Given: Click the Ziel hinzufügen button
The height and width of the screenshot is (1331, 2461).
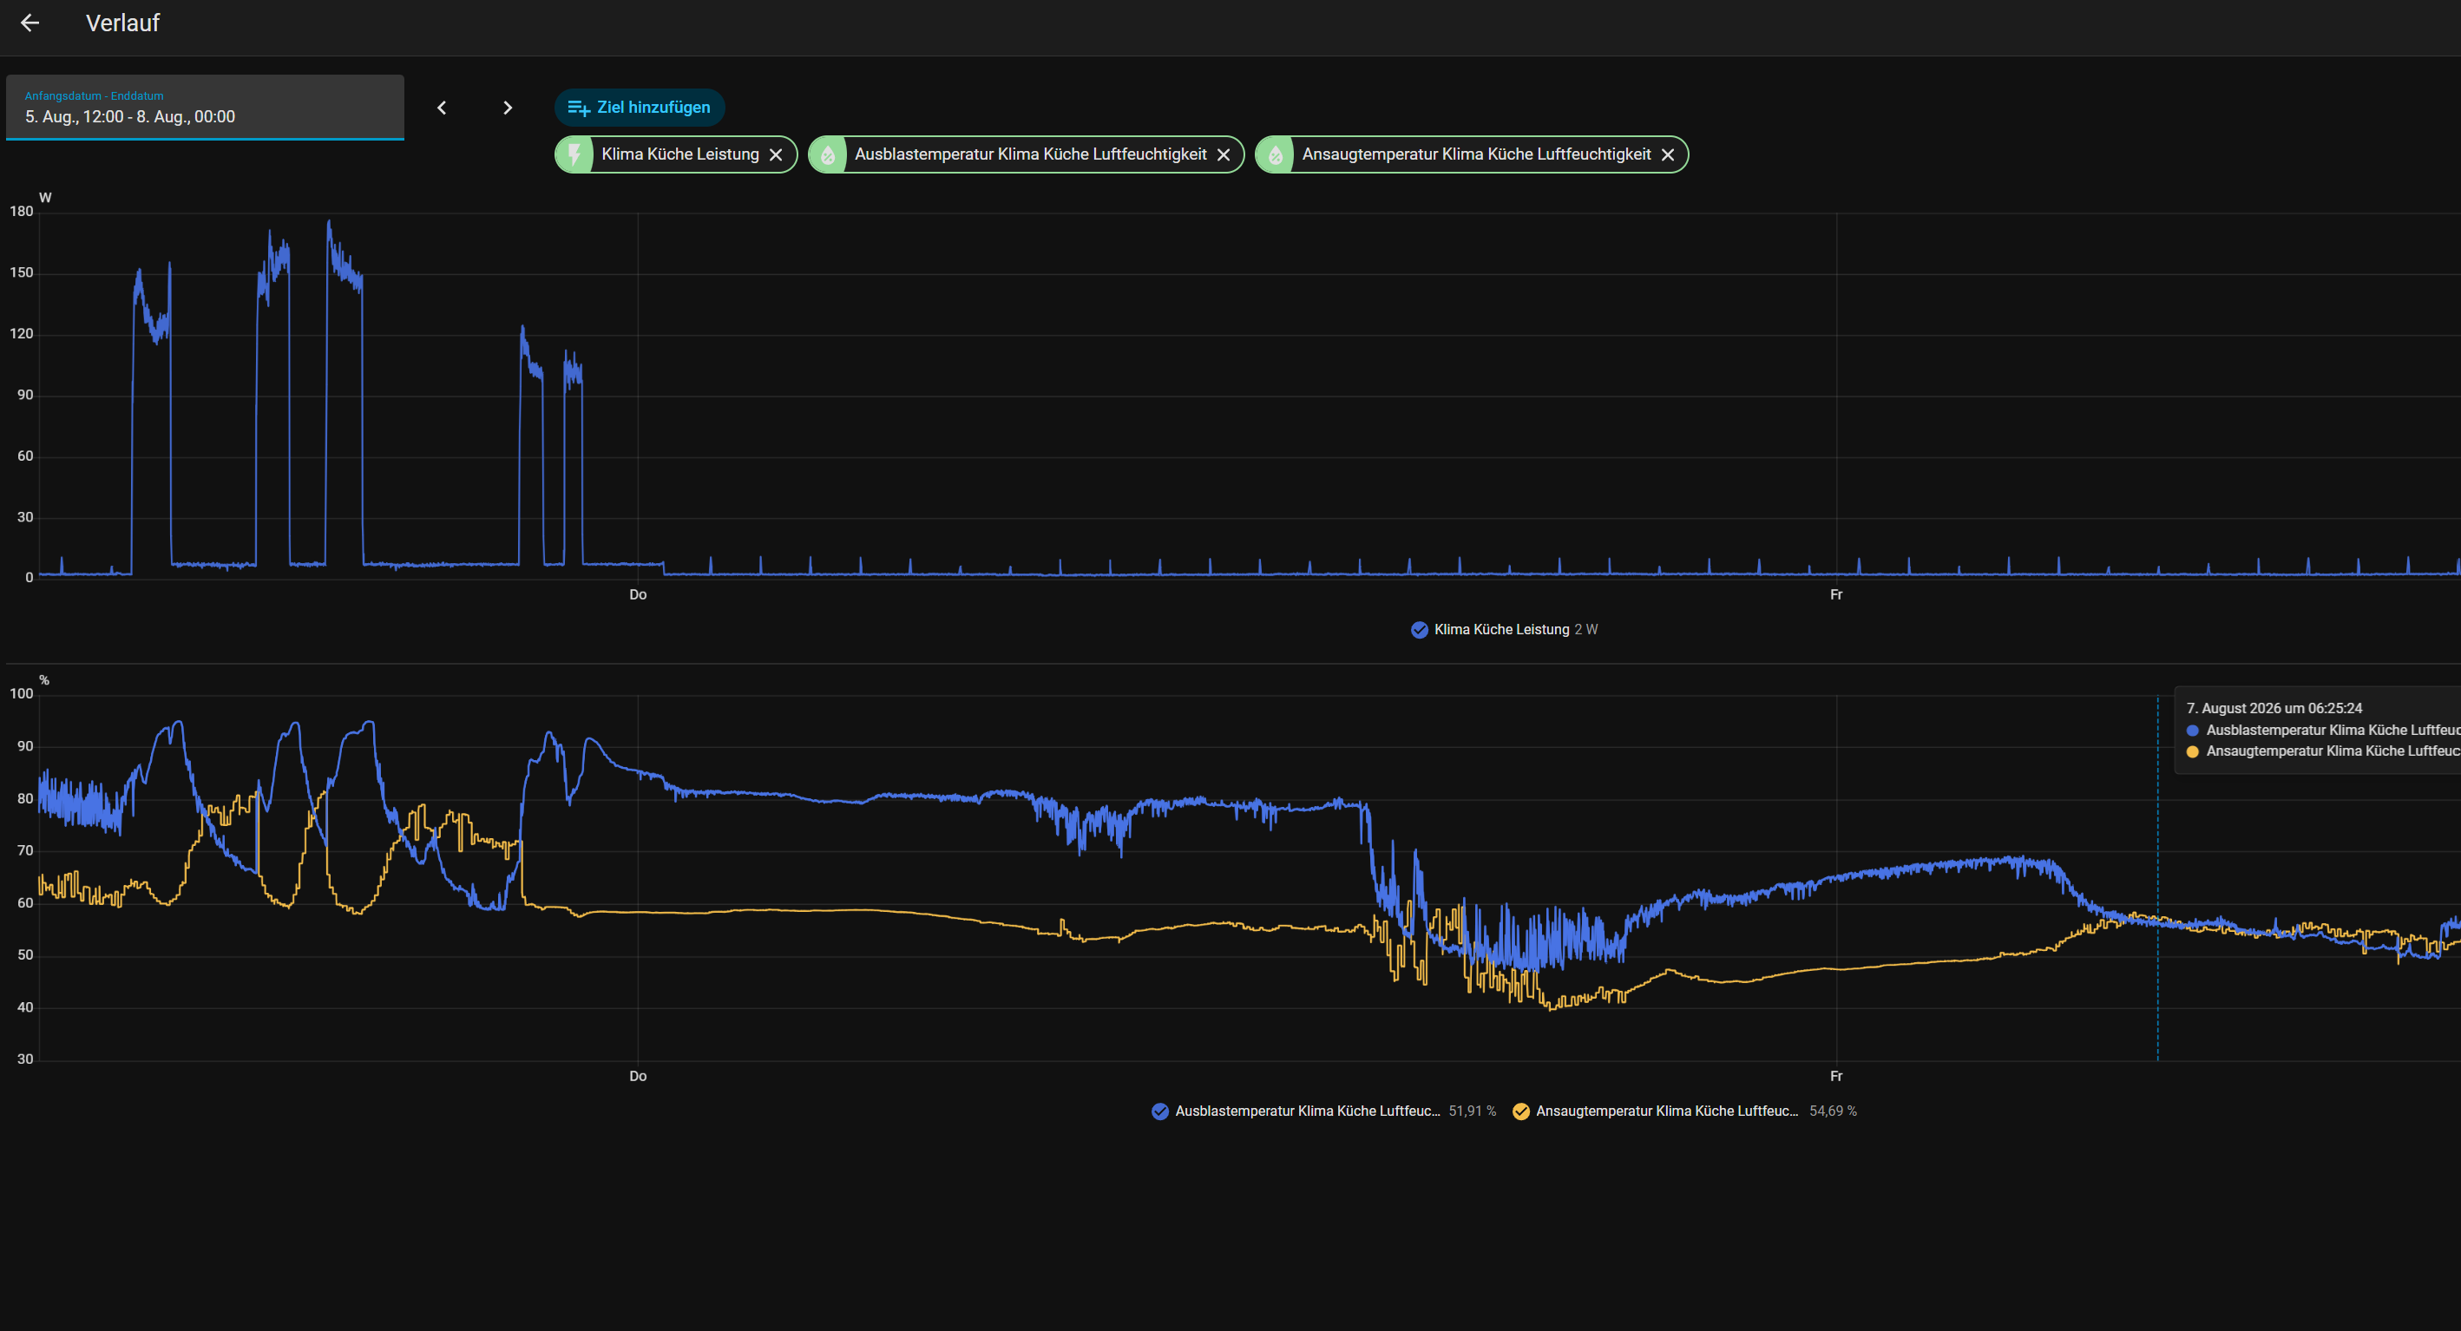Looking at the screenshot, I should pyautogui.click(x=640, y=107).
